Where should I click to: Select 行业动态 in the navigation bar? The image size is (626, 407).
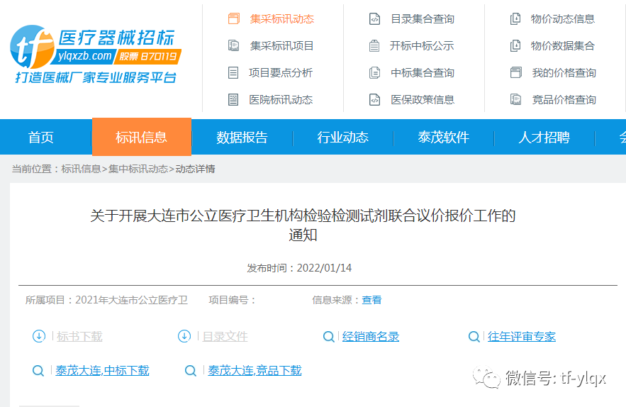click(x=343, y=138)
